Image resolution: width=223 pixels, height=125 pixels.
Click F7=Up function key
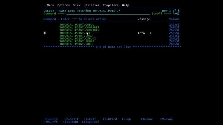(x=126, y=119)
